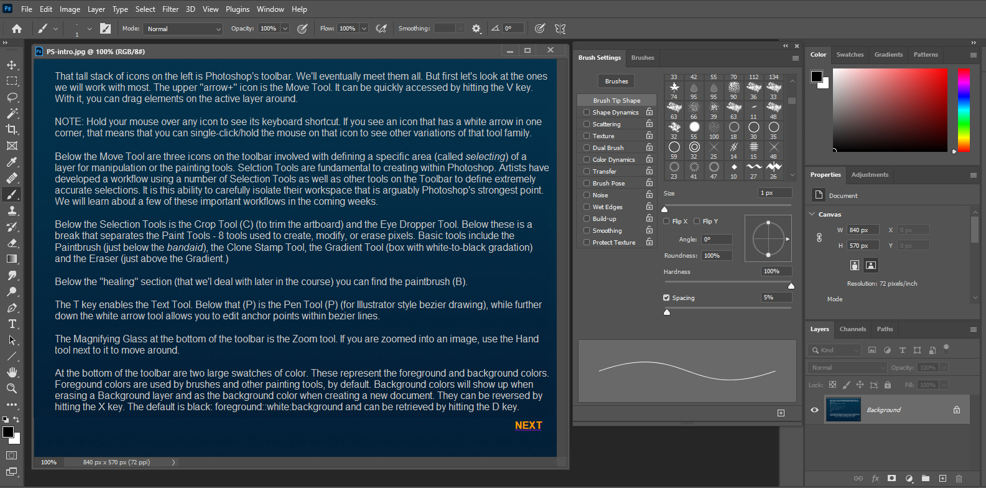Open the Filter menu

(x=170, y=9)
